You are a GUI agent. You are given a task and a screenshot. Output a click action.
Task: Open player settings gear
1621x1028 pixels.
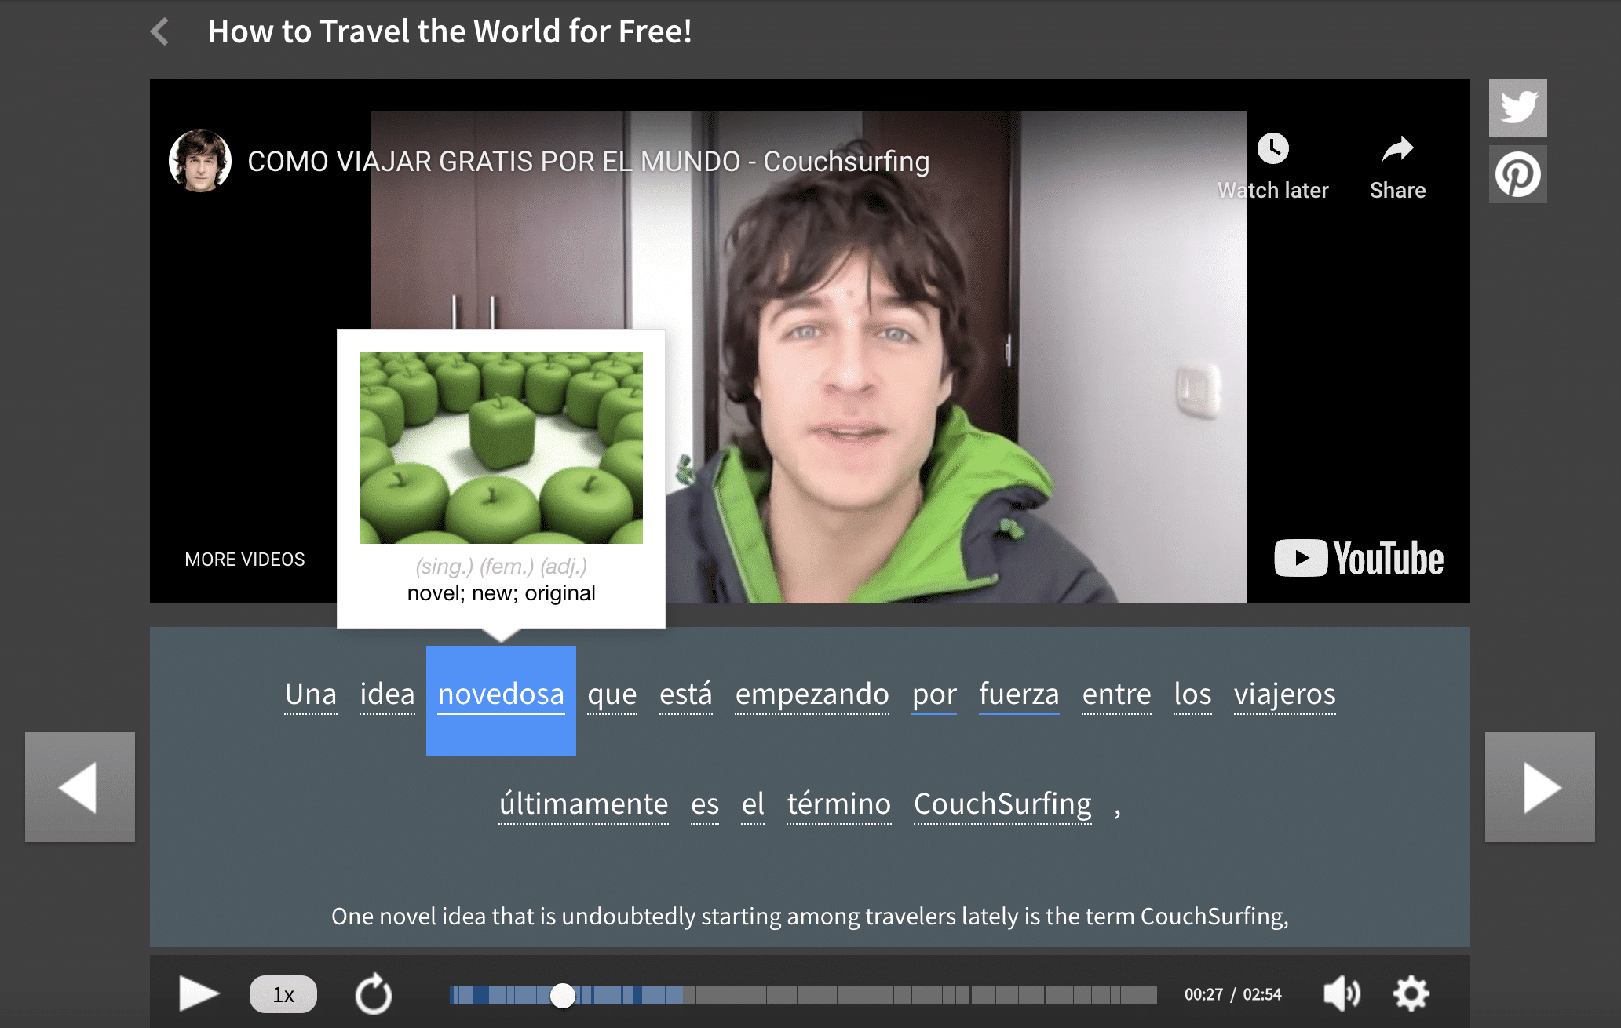pyautogui.click(x=1411, y=993)
